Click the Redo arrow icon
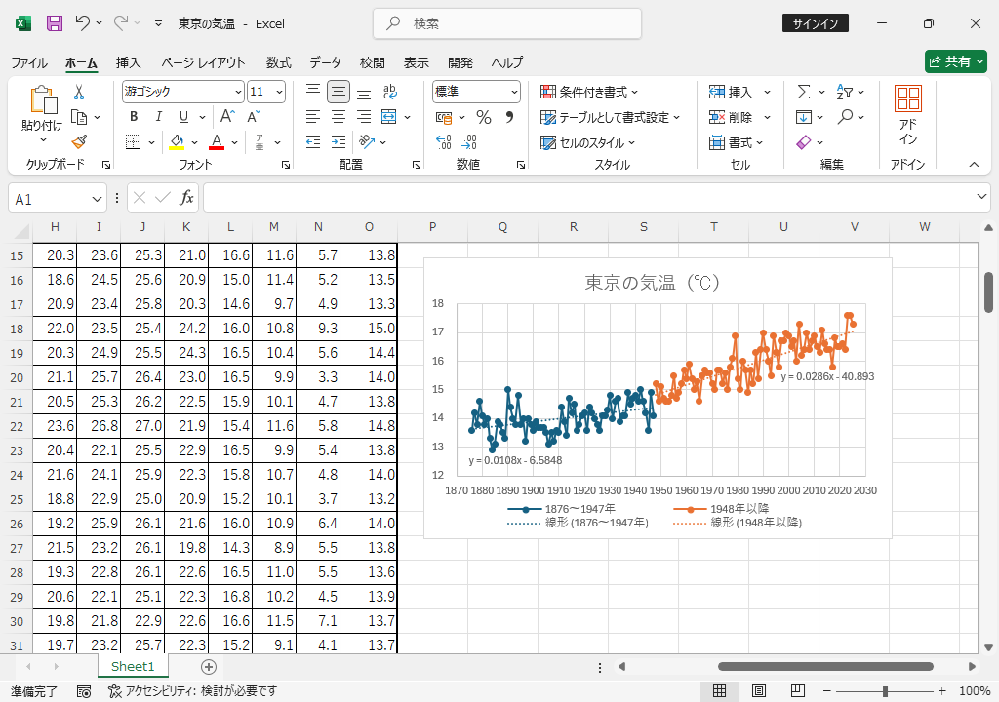Screen dimensions: 999x702 point(120,23)
